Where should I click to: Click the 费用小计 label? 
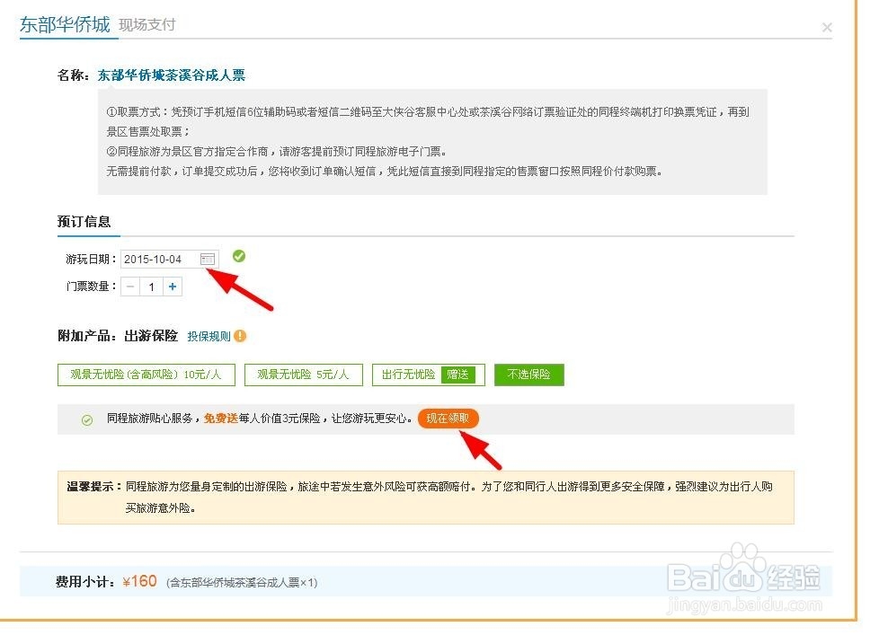pos(84,582)
